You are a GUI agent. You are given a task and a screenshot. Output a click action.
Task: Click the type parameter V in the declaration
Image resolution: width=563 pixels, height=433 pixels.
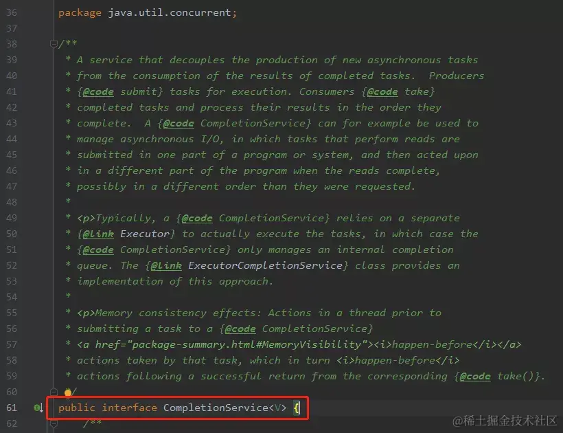click(277, 408)
